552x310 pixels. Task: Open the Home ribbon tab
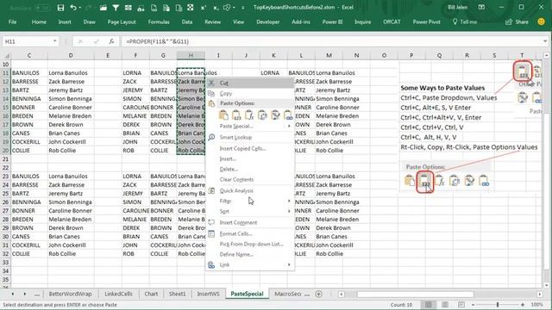39,22
